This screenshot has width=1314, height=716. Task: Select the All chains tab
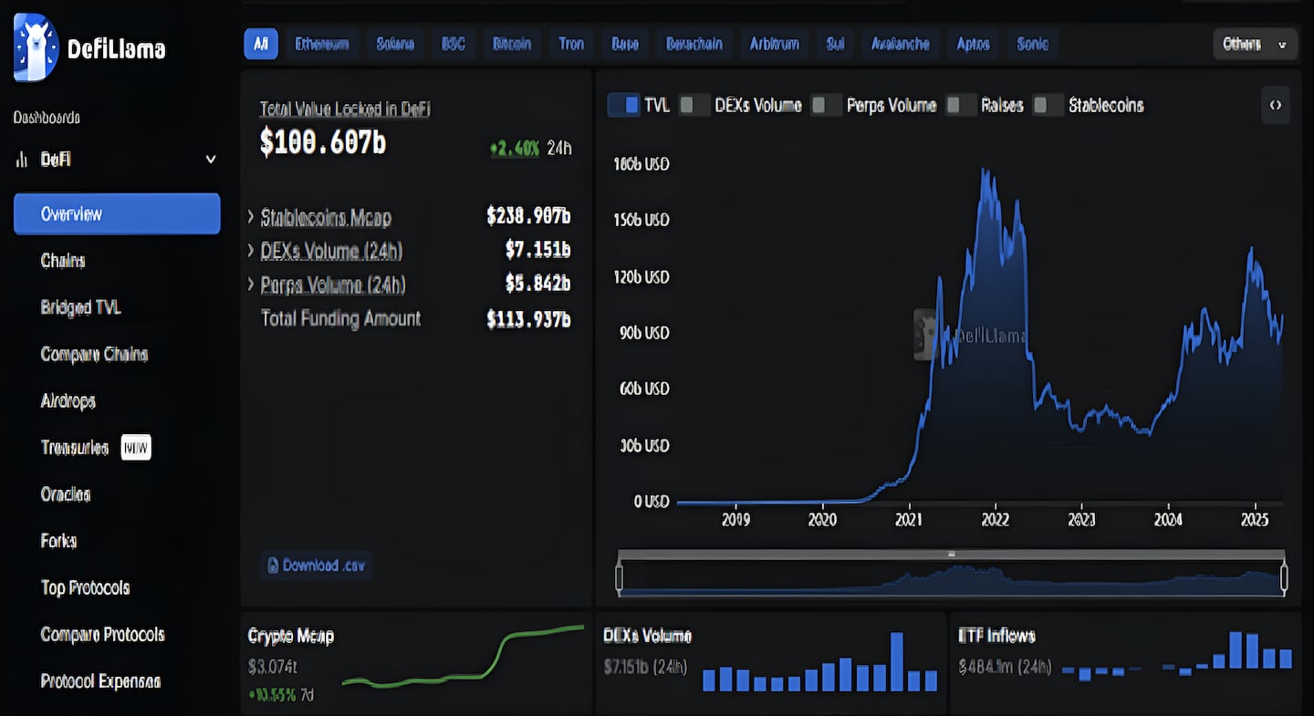point(261,44)
